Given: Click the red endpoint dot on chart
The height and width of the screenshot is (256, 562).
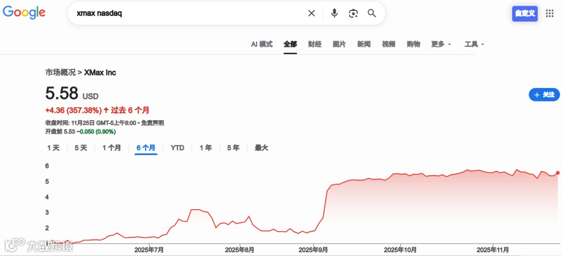Looking at the screenshot, I should click(558, 173).
